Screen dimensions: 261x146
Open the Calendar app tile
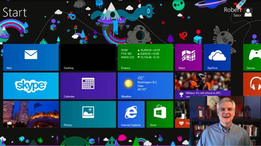coord(88,86)
